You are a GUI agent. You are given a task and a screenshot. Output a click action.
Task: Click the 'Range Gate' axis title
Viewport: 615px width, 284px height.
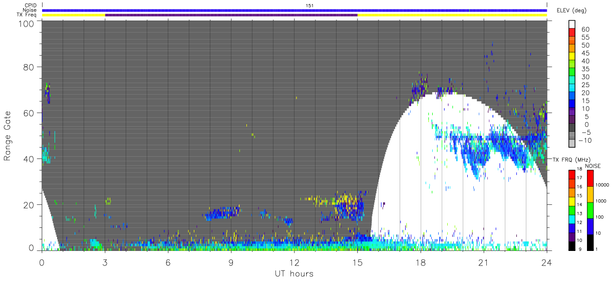8,136
